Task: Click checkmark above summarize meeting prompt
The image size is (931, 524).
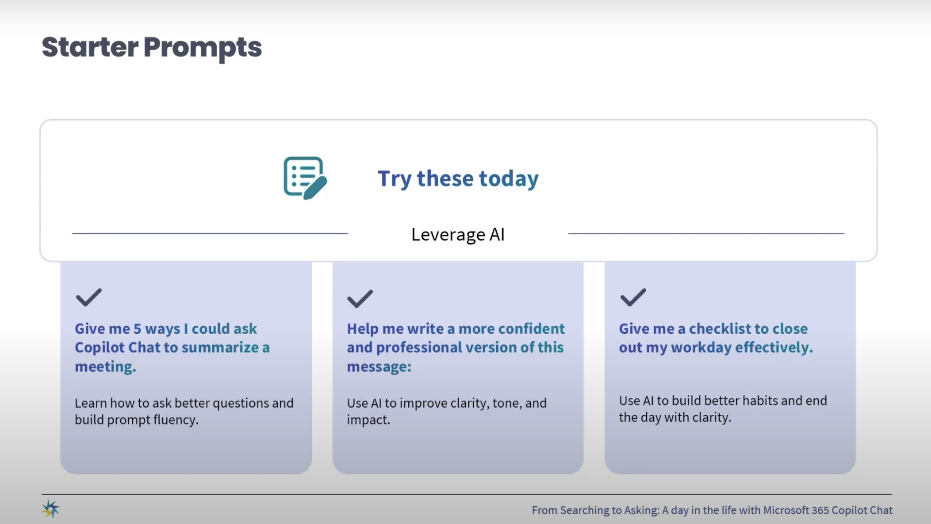Action: 89,297
